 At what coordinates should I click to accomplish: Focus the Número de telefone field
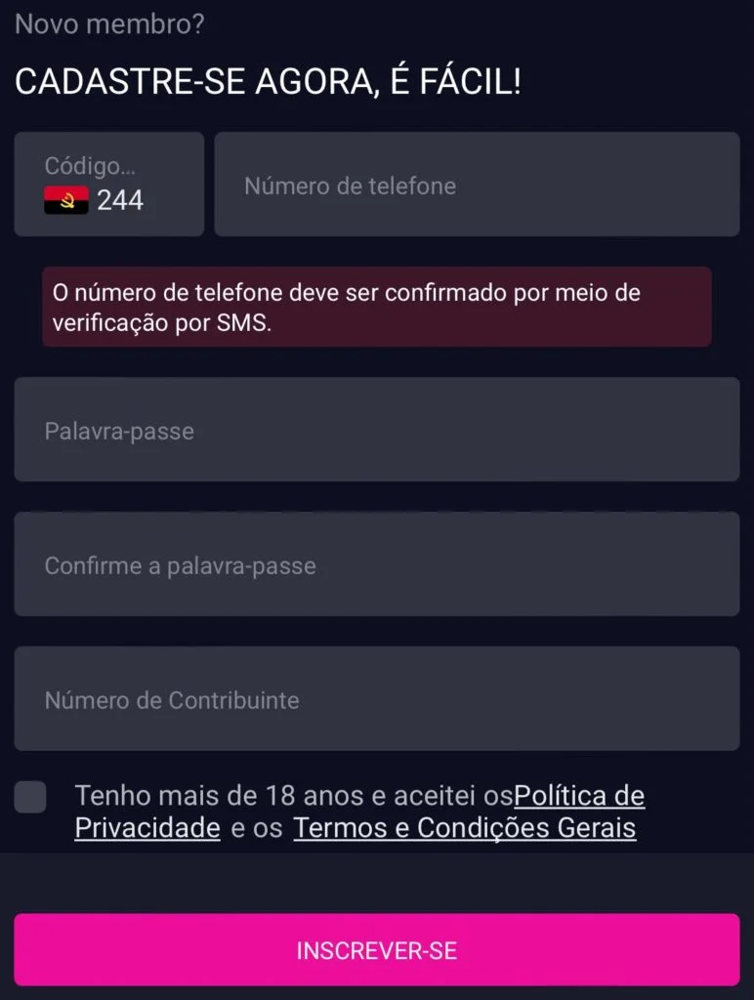tap(477, 185)
